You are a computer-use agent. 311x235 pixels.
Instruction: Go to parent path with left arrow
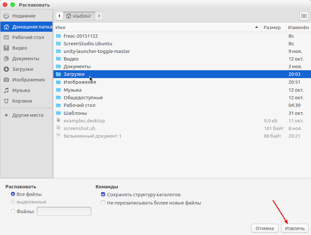pyautogui.click(x=59, y=16)
